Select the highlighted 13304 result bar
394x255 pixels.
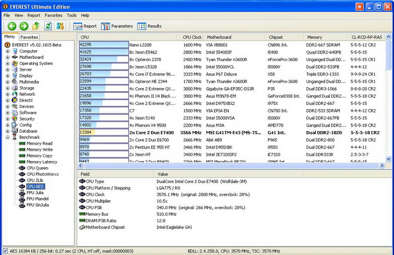click(103, 132)
